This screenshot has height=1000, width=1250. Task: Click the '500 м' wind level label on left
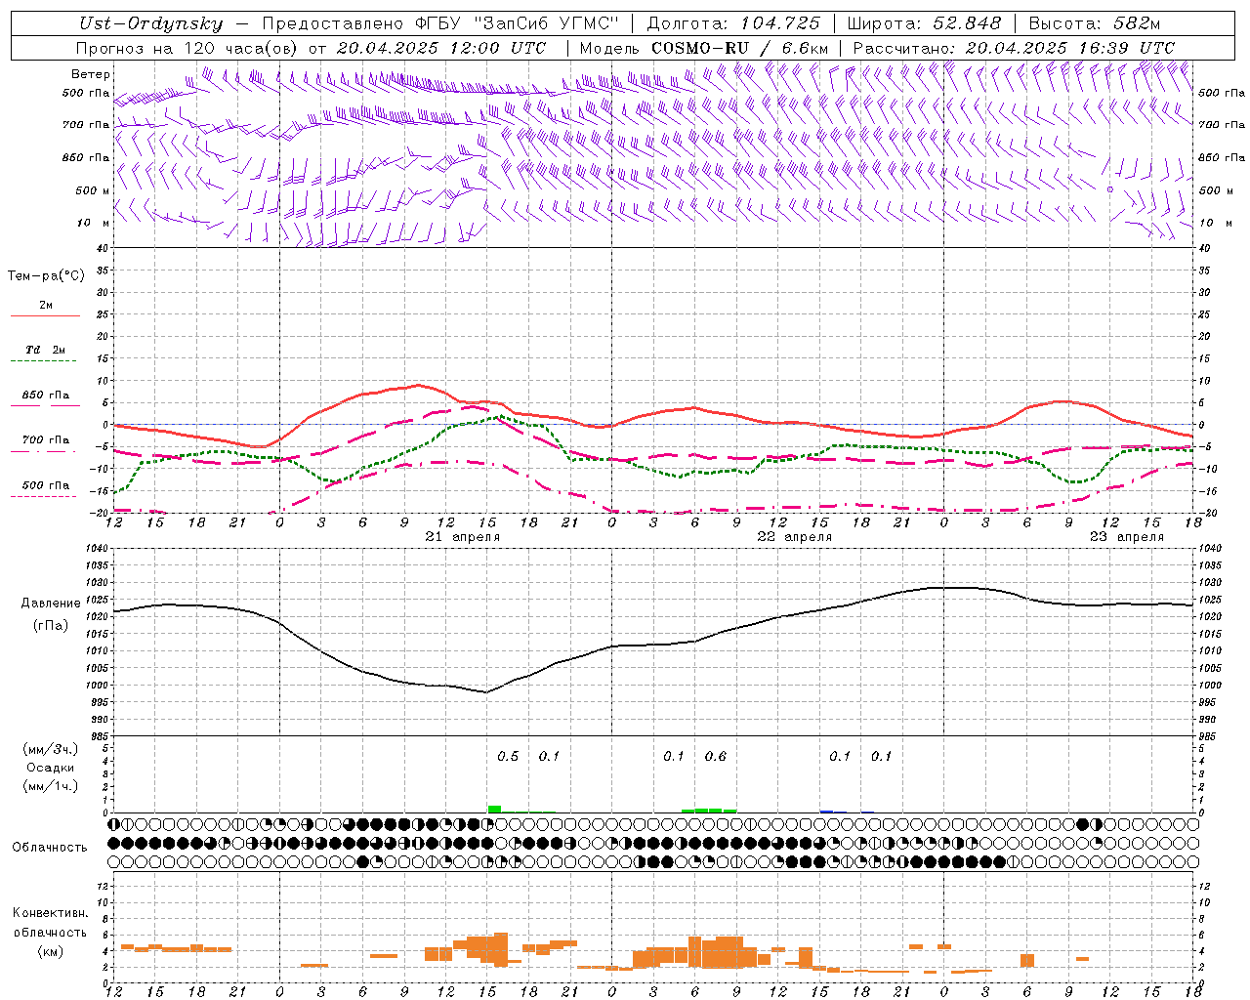93,190
